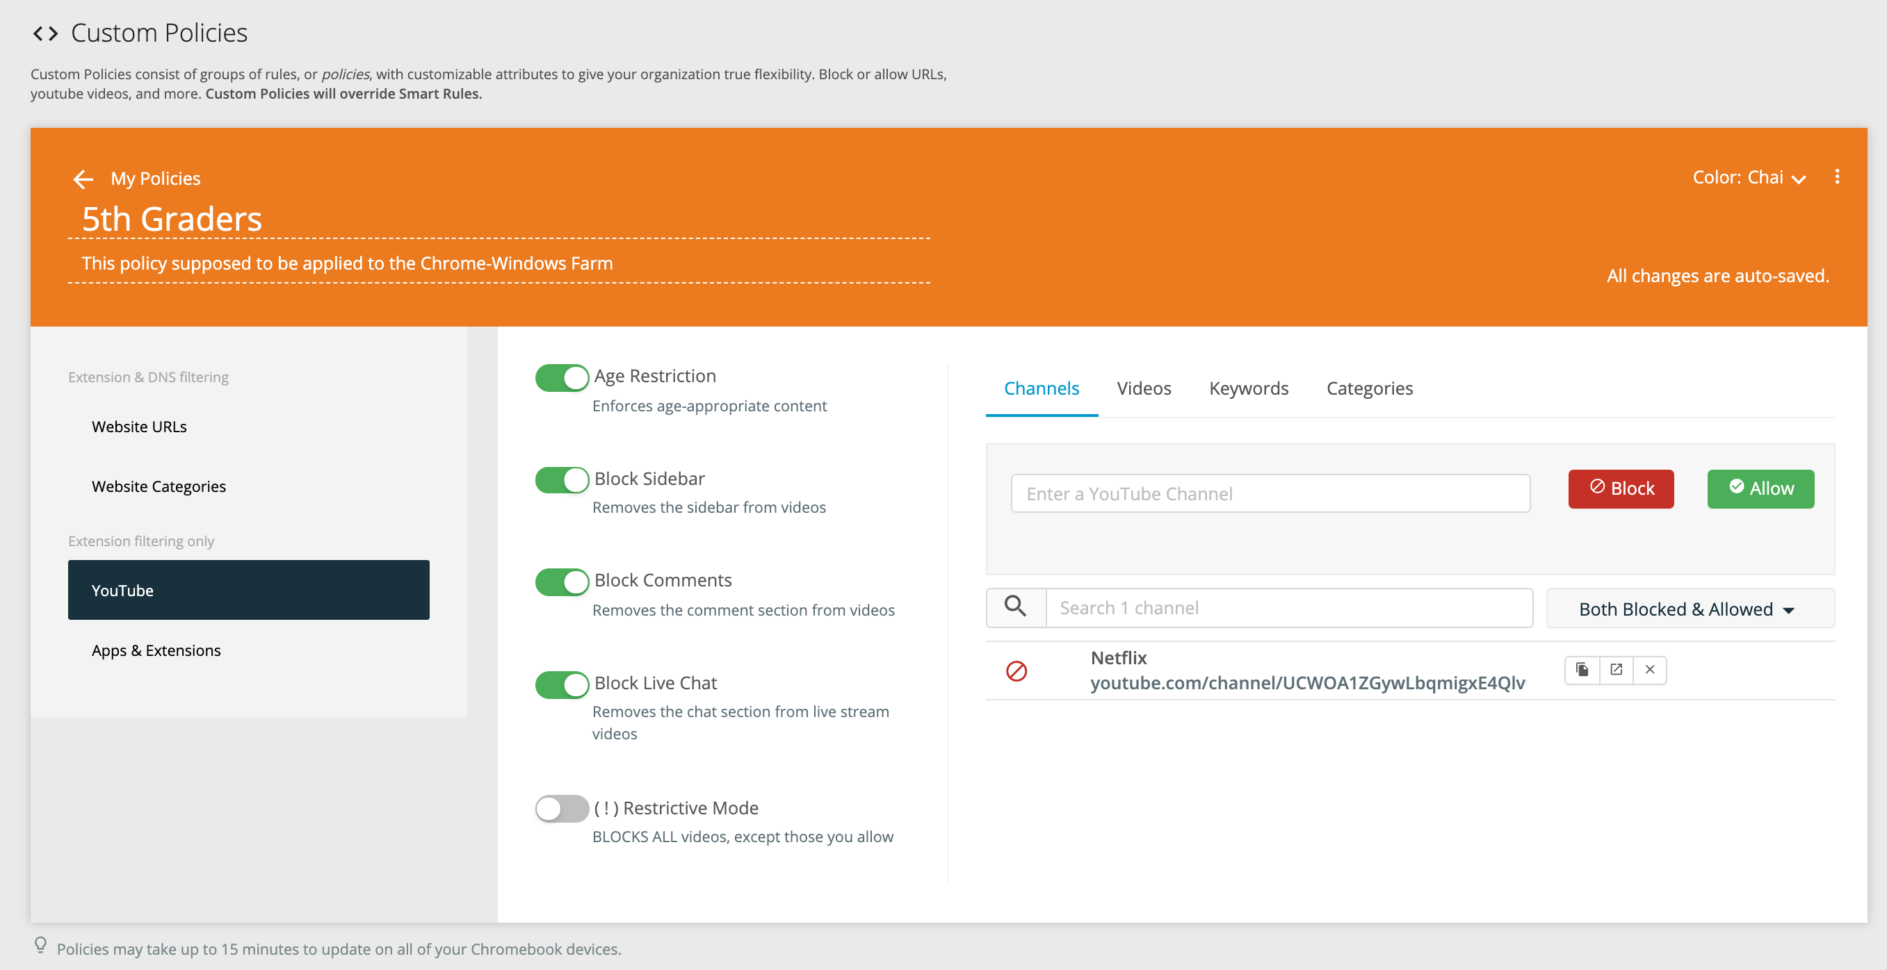1887x970 pixels.
Task: Switch to the Keywords tab
Action: click(1248, 388)
